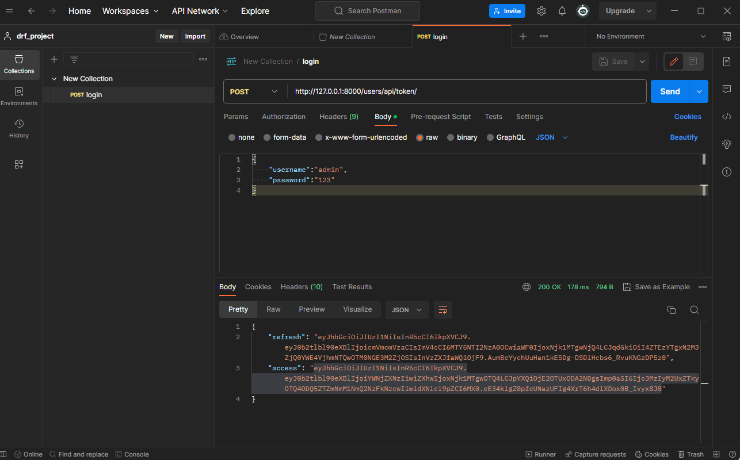Open Collections in the sidebar
740x460 pixels.
[19, 64]
